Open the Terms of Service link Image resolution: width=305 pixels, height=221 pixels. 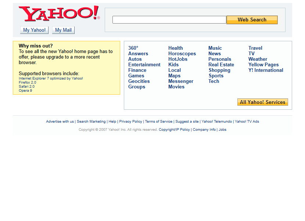159,122
